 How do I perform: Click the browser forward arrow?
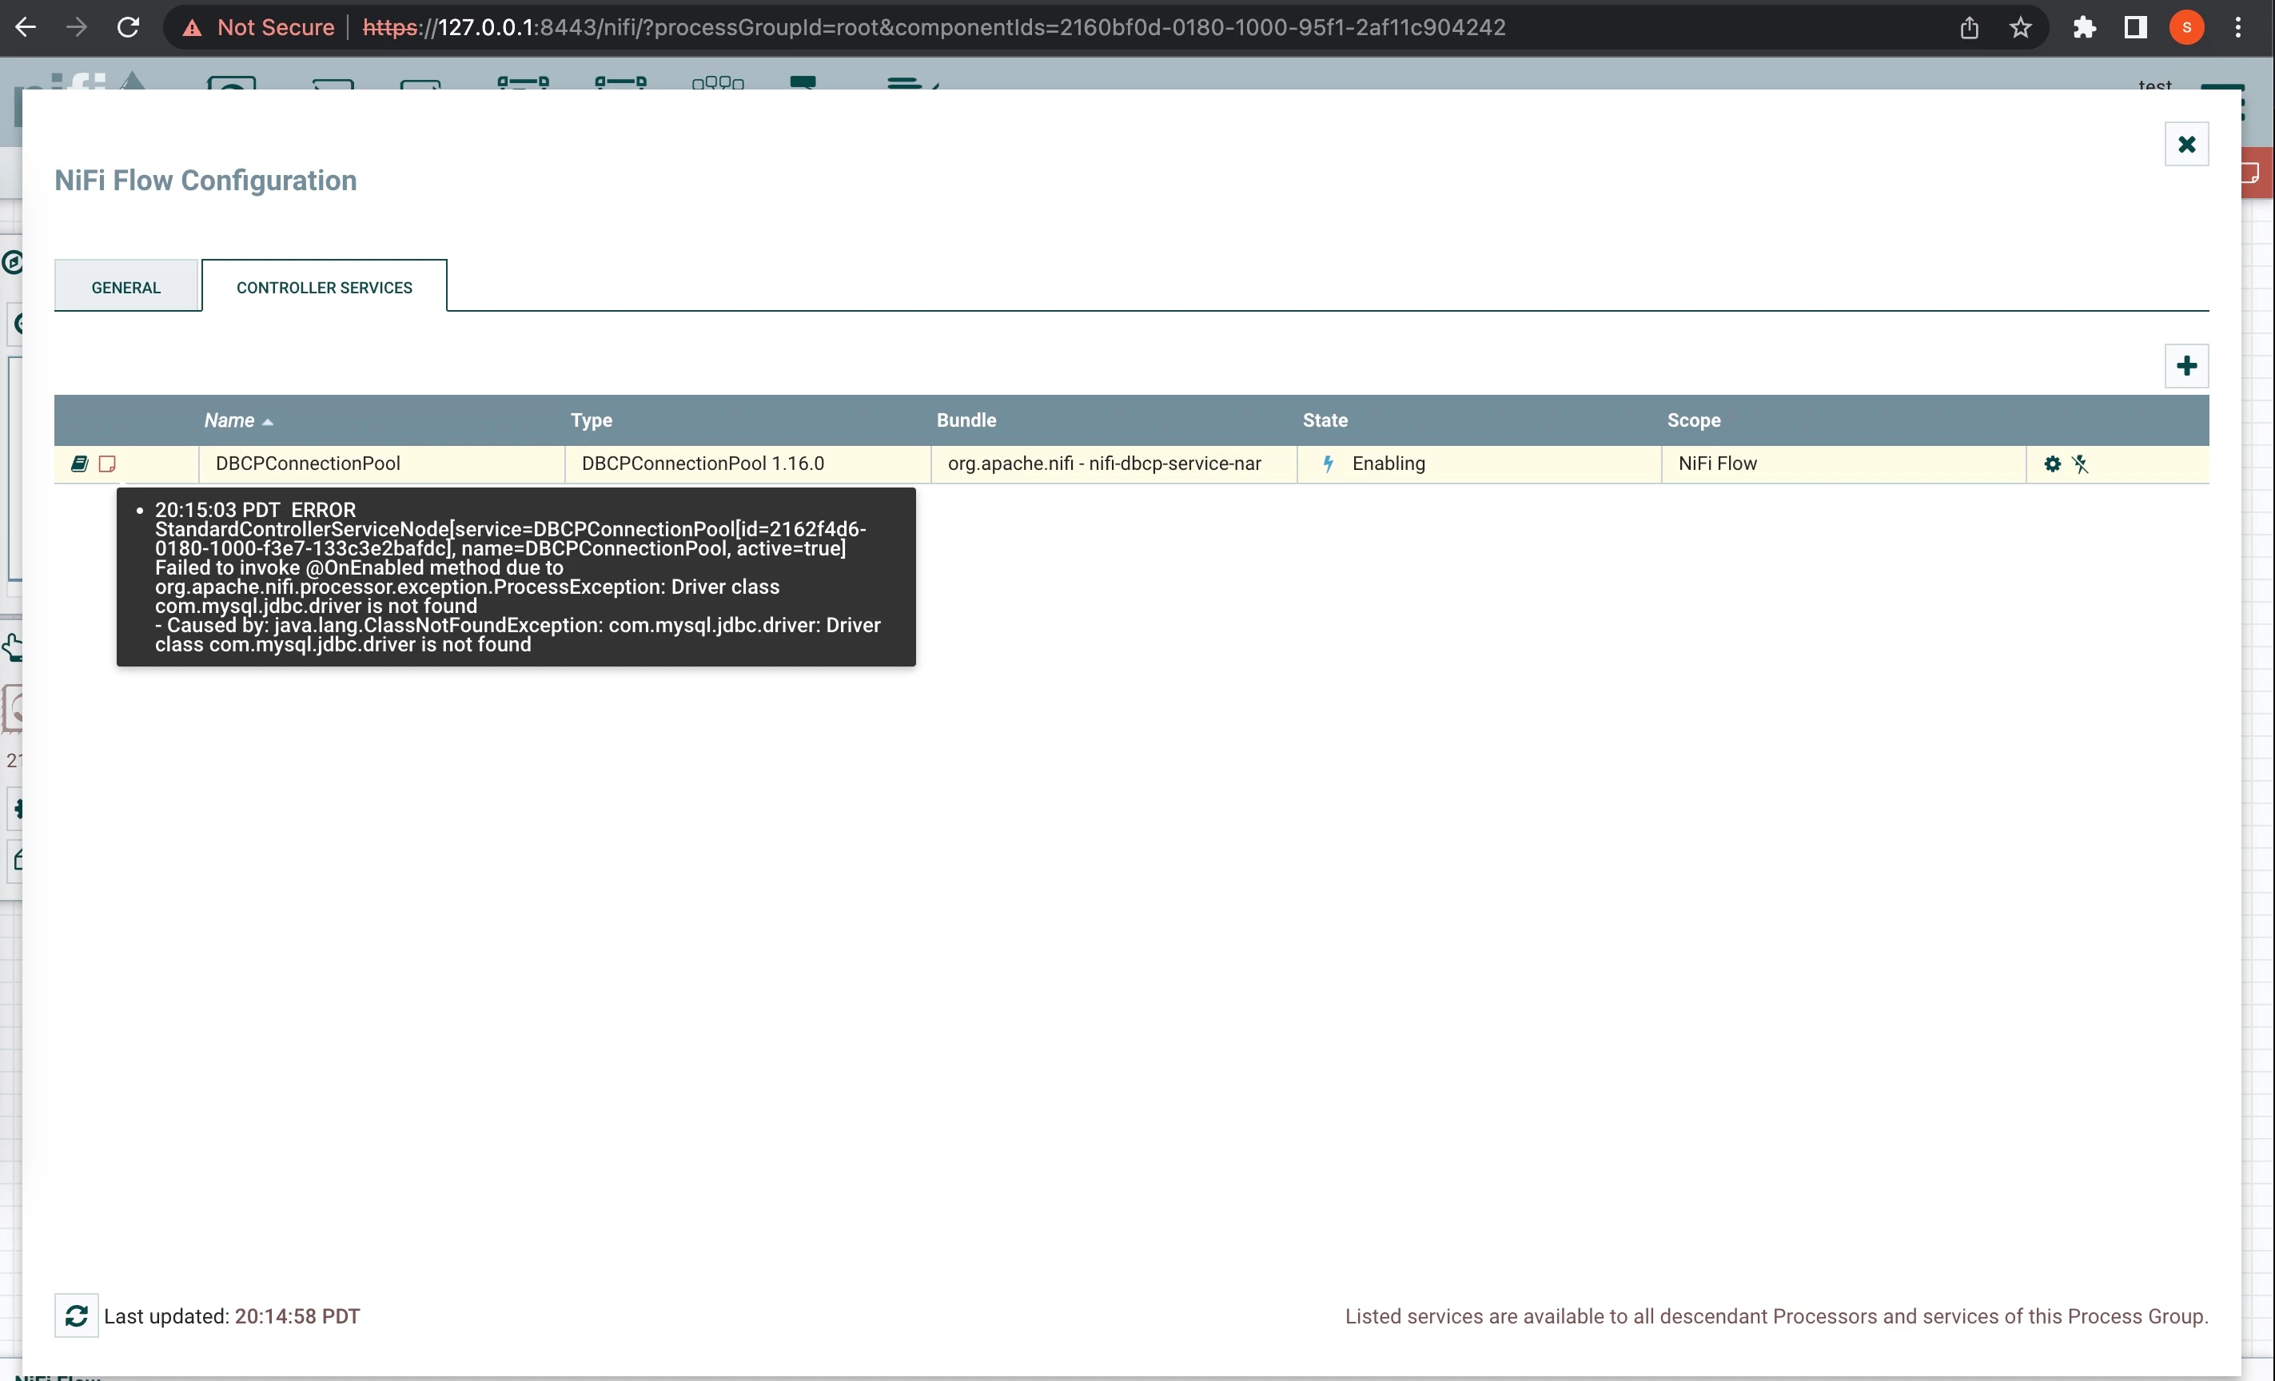point(77,28)
